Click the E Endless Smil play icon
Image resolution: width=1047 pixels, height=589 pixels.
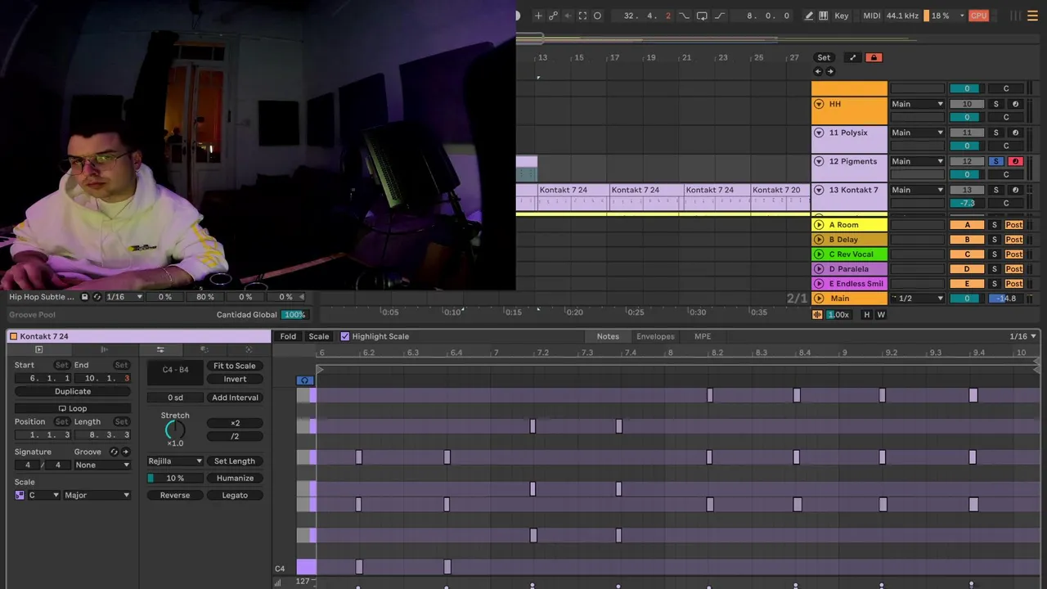click(x=819, y=284)
